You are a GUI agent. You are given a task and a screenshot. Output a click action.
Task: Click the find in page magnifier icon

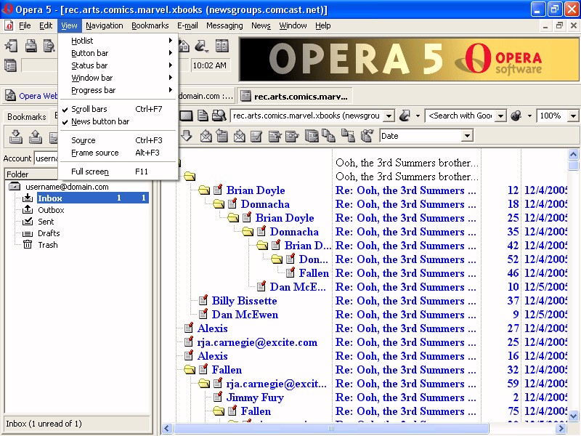pyautogui.click(x=219, y=116)
